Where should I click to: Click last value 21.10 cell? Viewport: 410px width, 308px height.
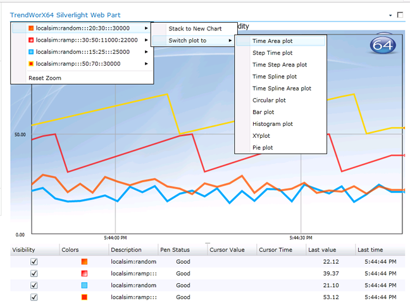pos(331,285)
